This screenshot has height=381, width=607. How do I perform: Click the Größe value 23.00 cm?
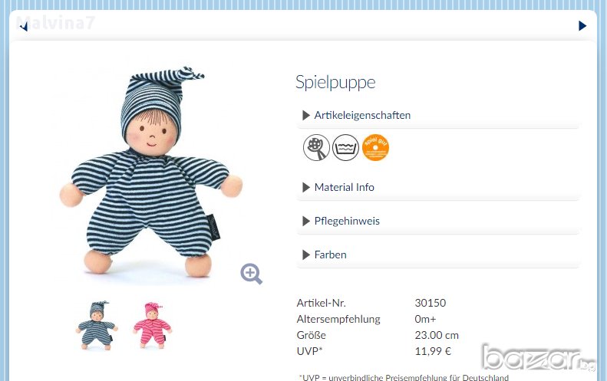(437, 335)
